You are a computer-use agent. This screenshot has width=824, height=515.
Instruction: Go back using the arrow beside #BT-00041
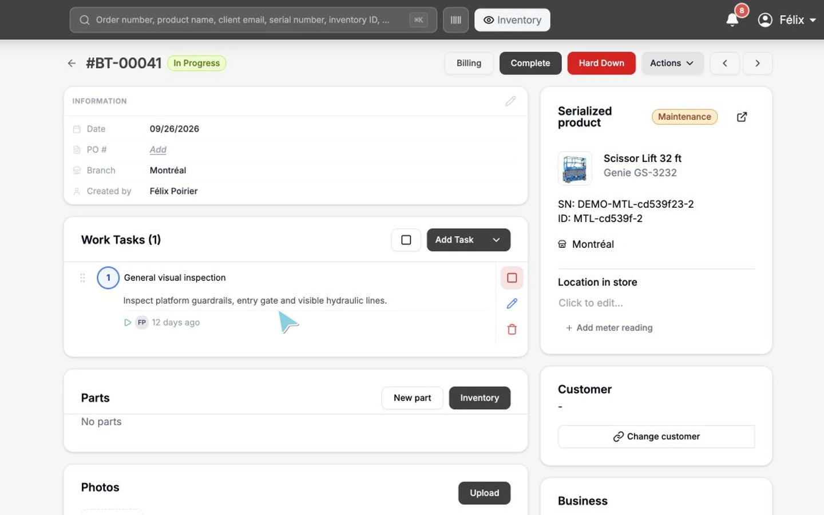point(72,63)
